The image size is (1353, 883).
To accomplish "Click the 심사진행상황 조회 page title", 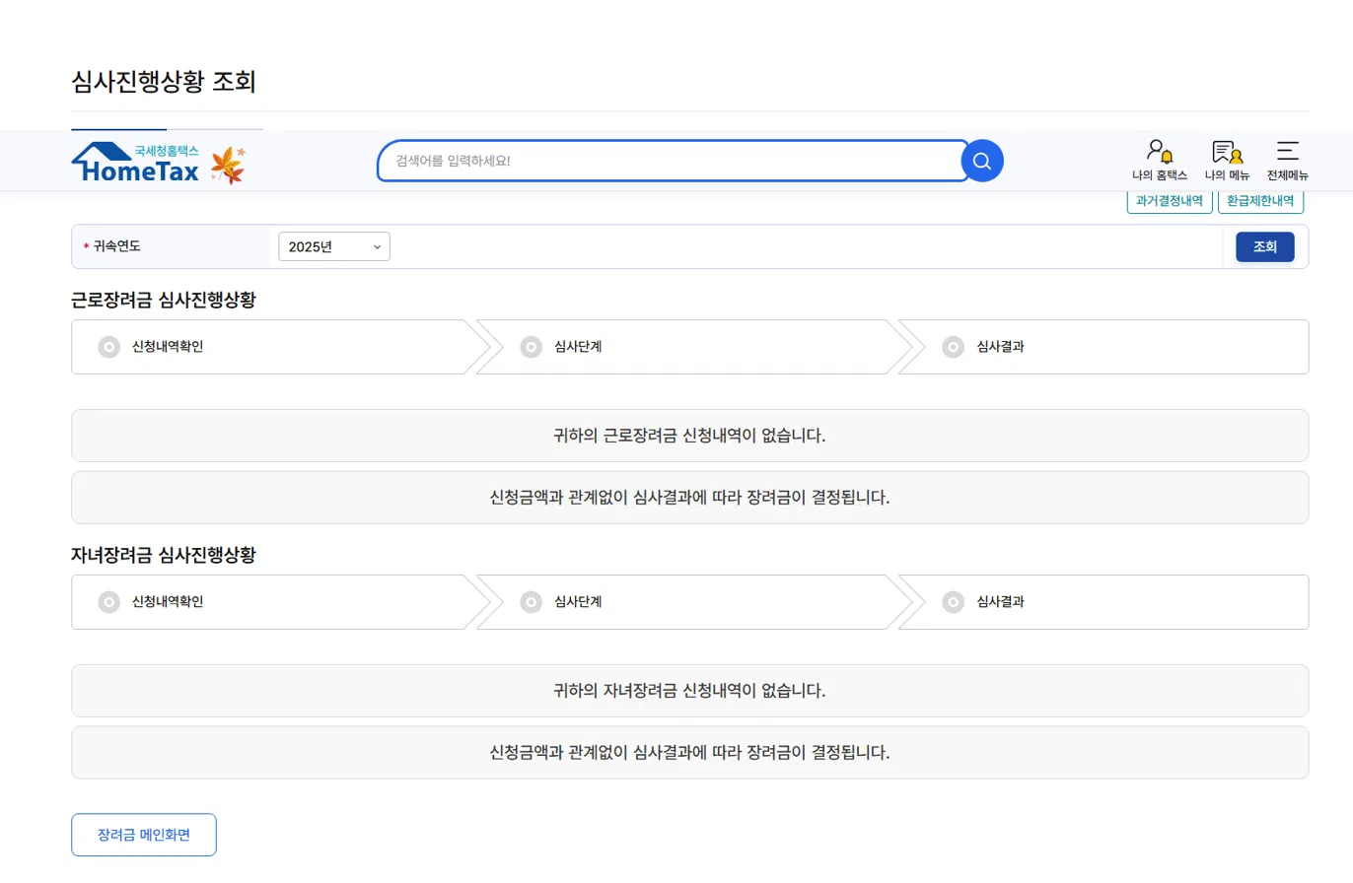I will (x=164, y=82).
